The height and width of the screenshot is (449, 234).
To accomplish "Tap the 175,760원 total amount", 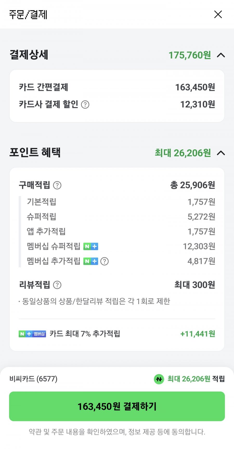I will 190,55.
